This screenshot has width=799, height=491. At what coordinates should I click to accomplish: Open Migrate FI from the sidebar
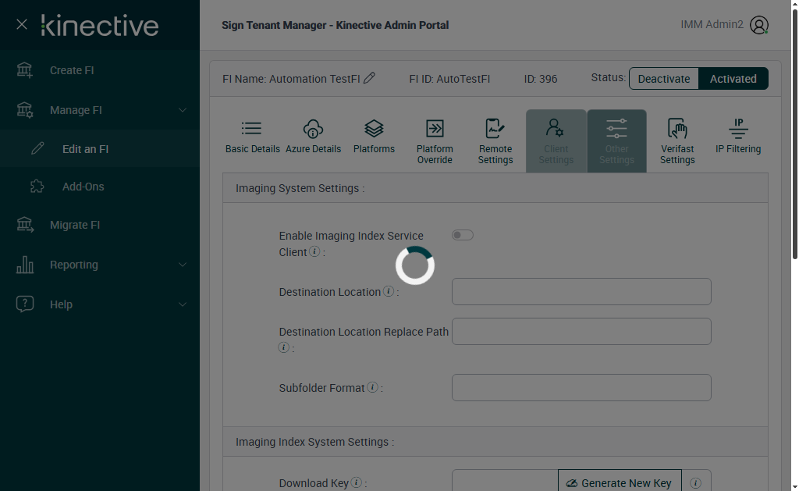(100, 225)
